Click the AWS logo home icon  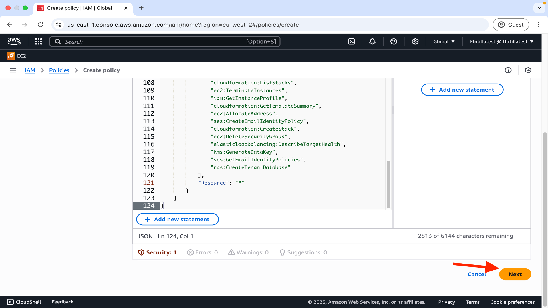[14, 41]
